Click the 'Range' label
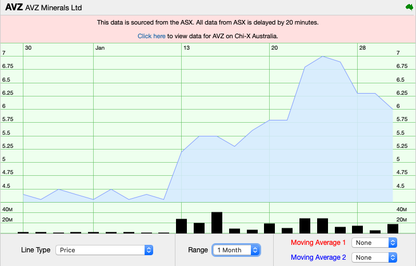Viewport: 416px width, 266px height. coord(198,250)
